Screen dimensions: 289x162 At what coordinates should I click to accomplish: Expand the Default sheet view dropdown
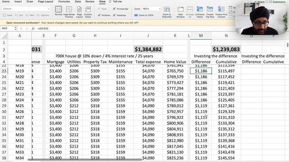point(49,9)
